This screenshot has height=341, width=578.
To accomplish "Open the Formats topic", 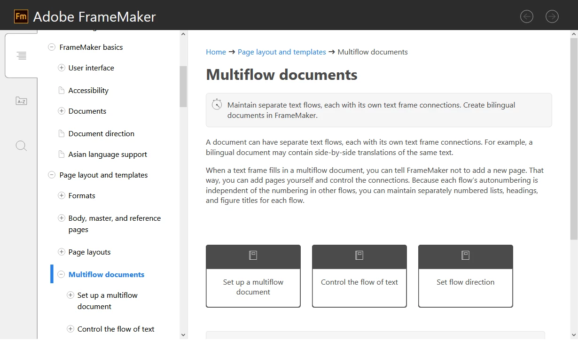I will click(x=82, y=195).
